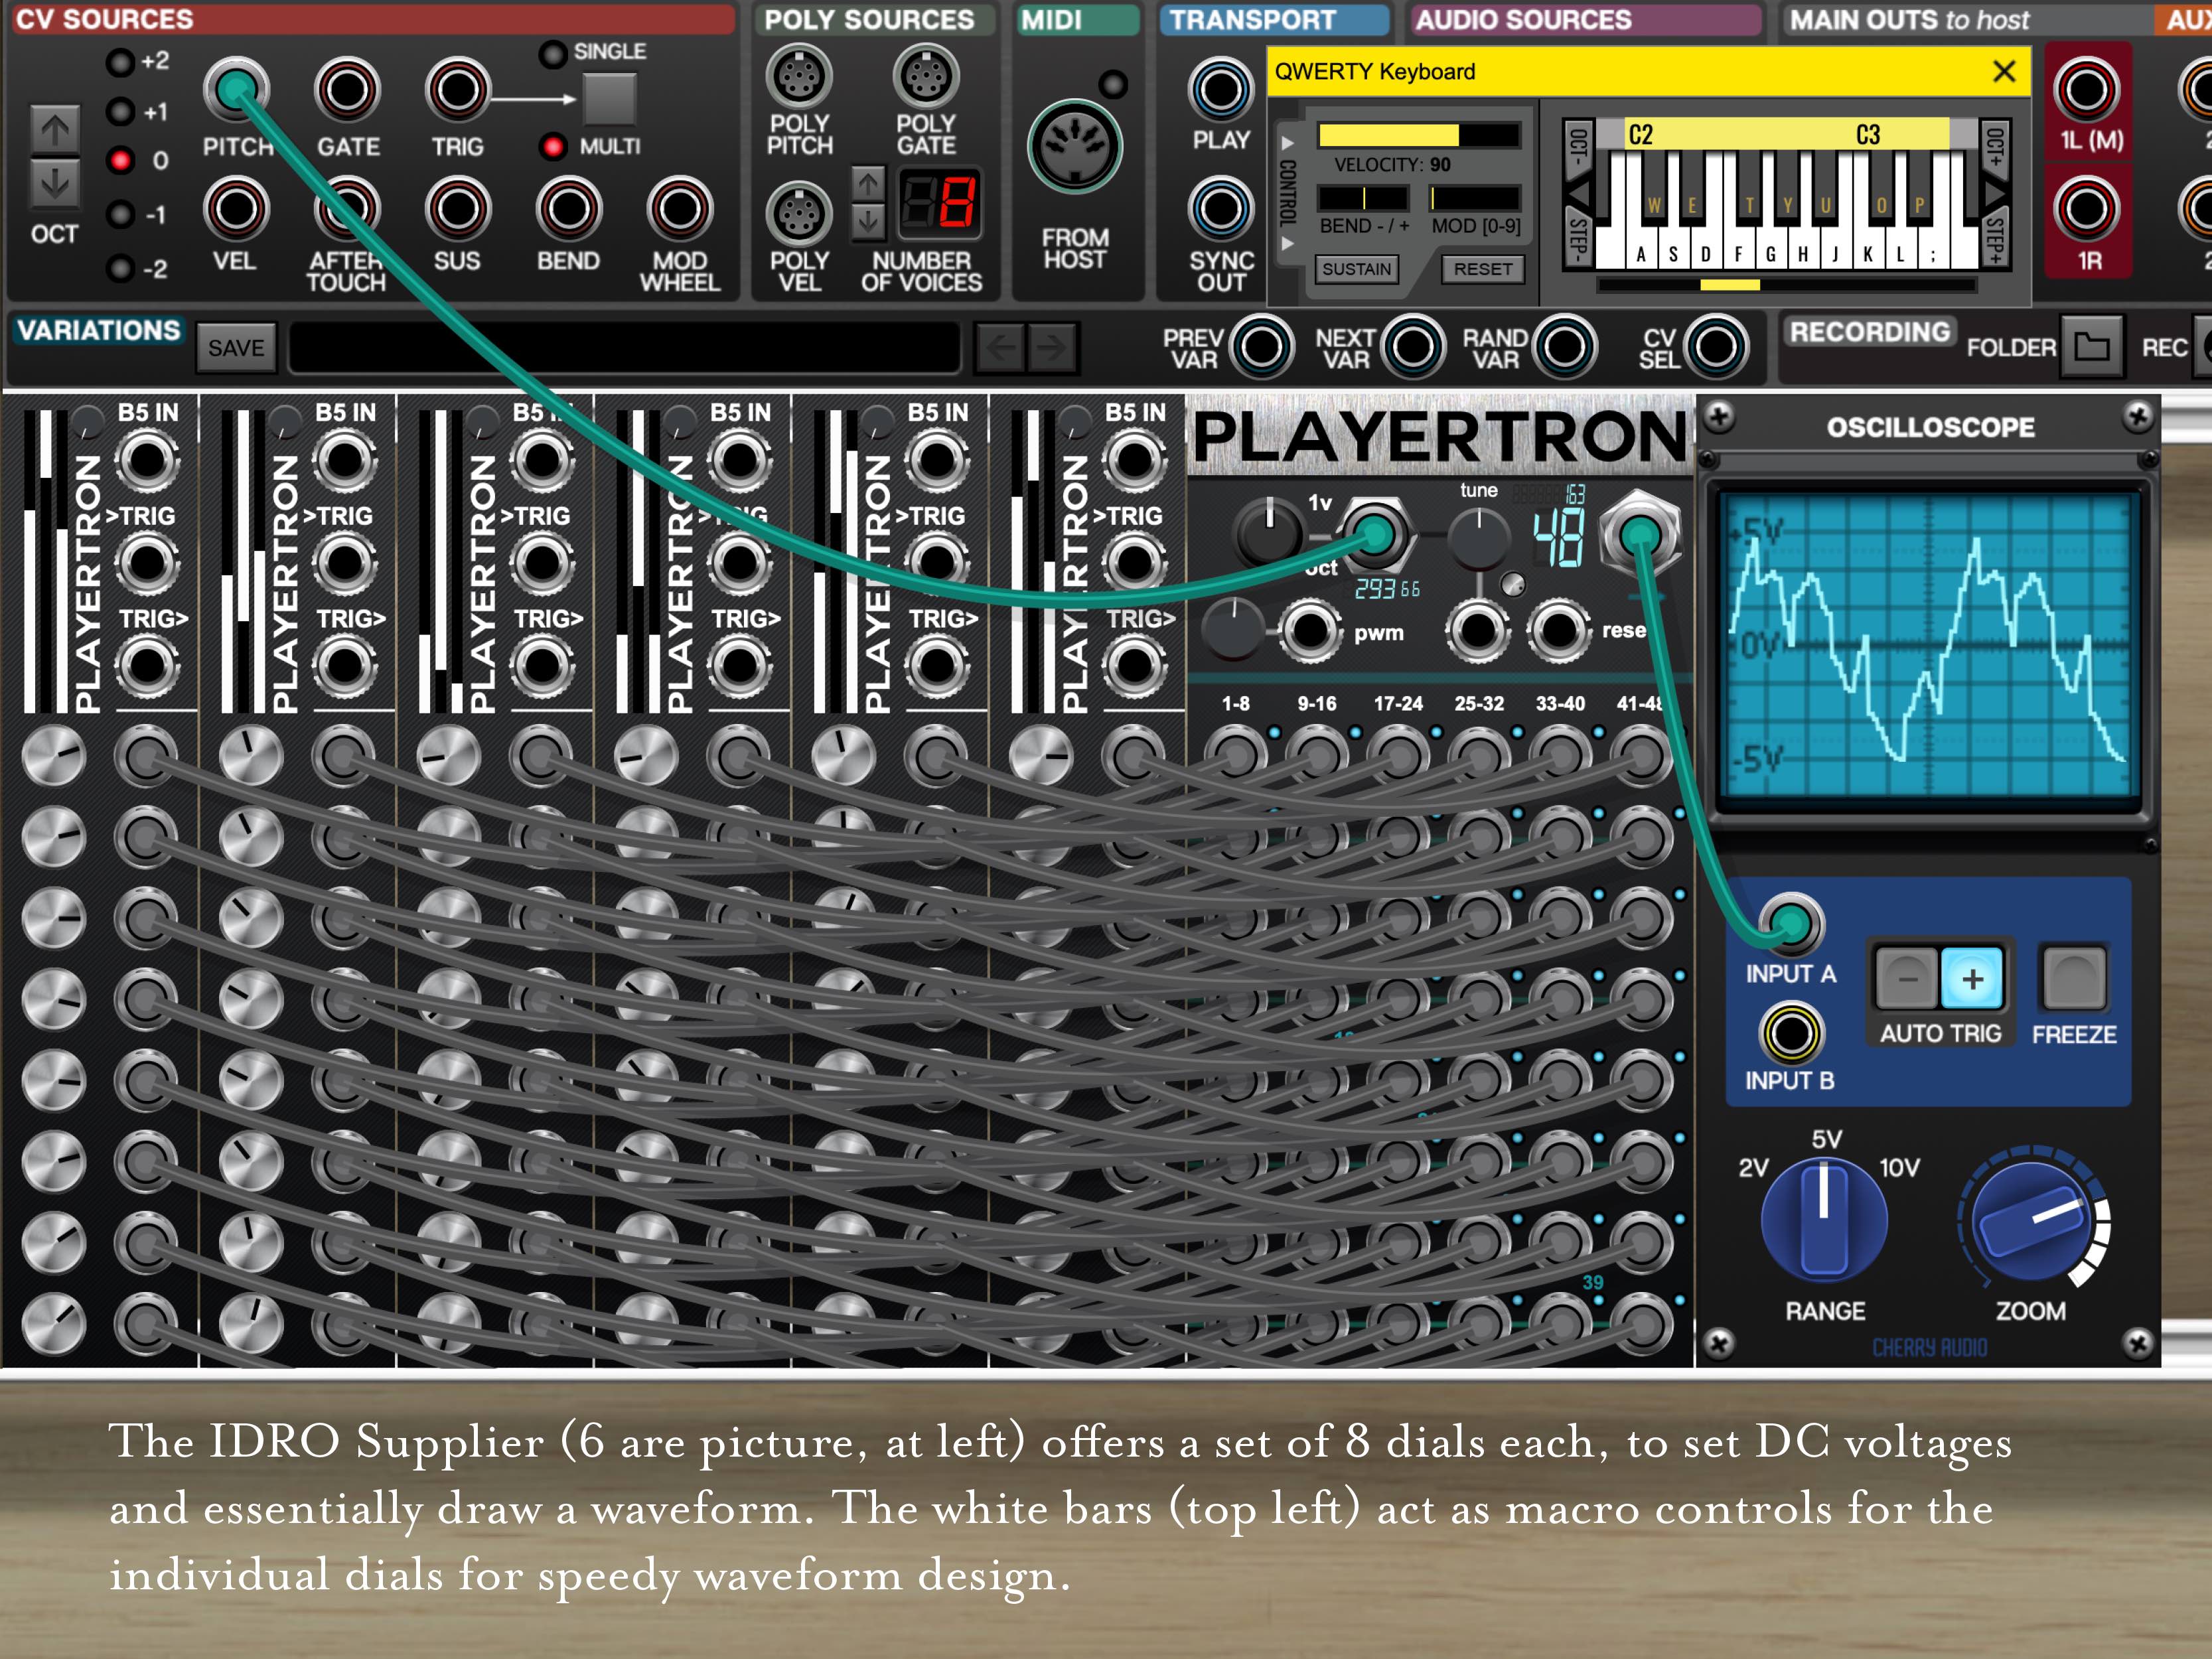Click the 1L (M) main output jack
Image resolution: width=2212 pixels, height=1659 pixels.
tap(2086, 90)
